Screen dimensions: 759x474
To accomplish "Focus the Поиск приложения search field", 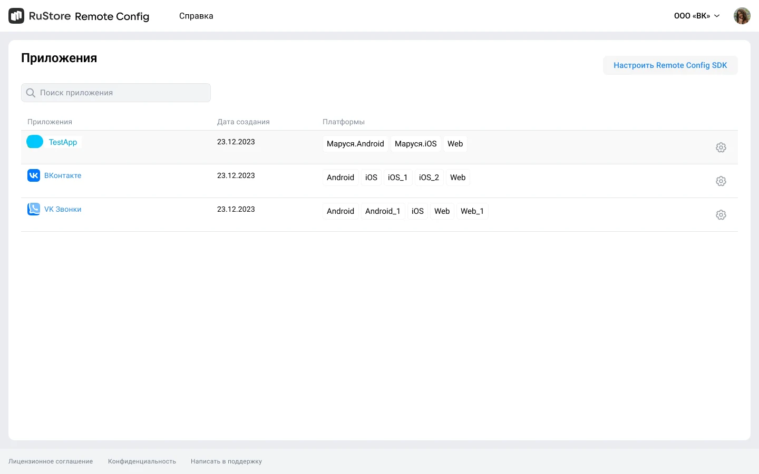I will (x=116, y=93).
